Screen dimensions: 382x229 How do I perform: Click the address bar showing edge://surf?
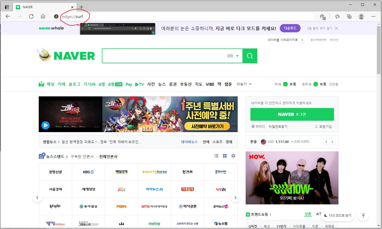tap(183, 16)
